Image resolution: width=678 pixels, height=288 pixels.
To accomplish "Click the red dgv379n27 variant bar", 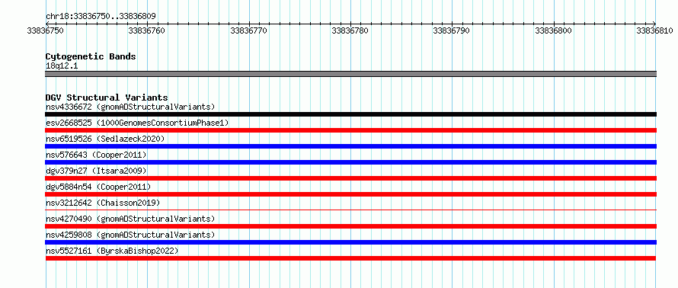I will (350, 178).
